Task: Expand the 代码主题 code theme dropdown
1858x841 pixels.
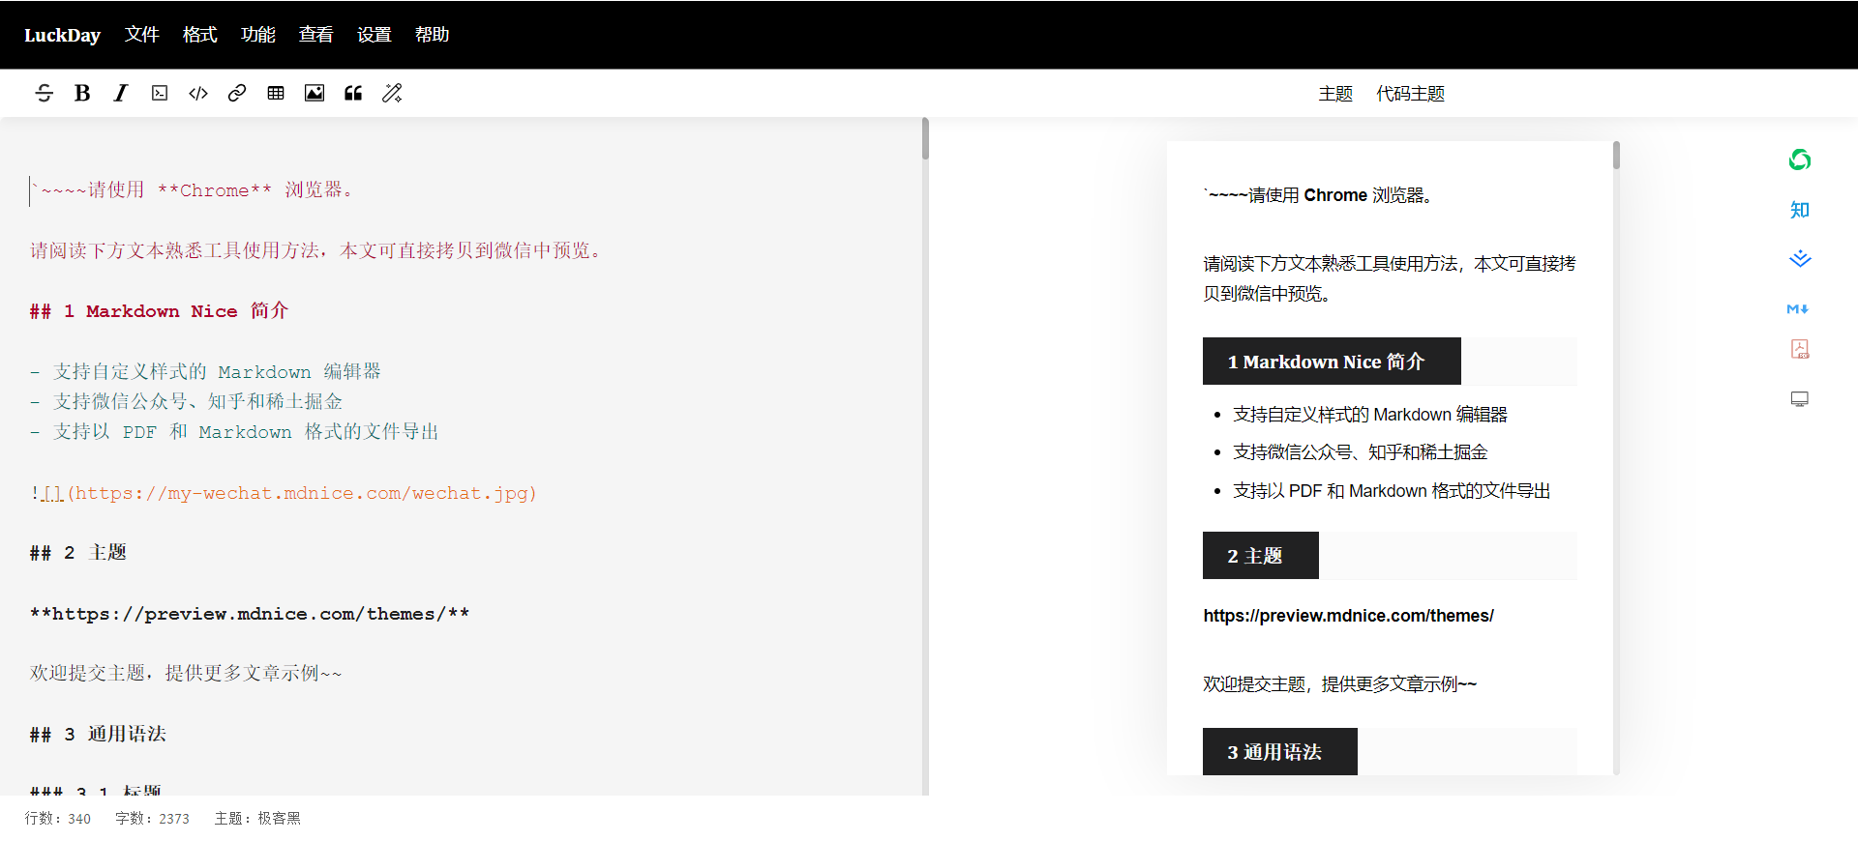Action: point(1410,94)
